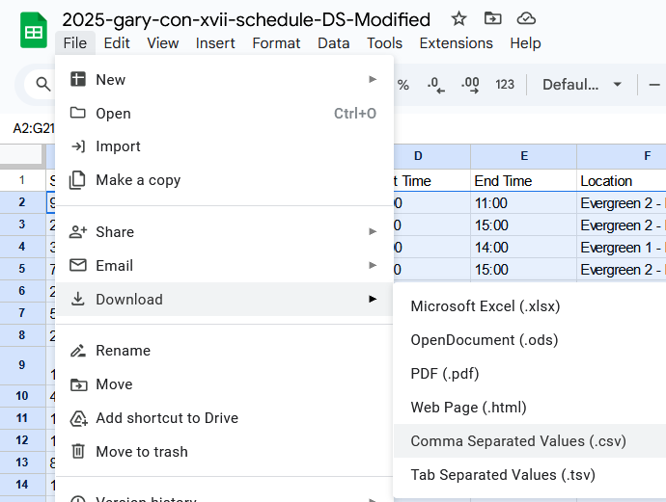Click the Location header cell
The height and width of the screenshot is (502, 666).
(622, 180)
